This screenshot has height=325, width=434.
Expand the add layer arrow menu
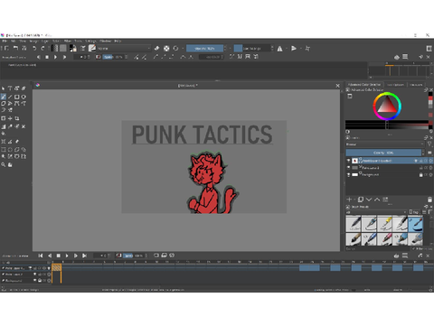tap(354, 200)
